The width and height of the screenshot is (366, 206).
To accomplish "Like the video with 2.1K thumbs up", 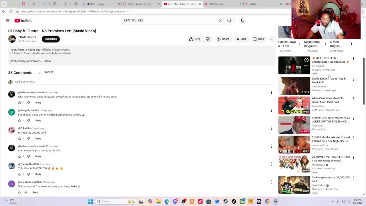I will [x=195, y=39].
